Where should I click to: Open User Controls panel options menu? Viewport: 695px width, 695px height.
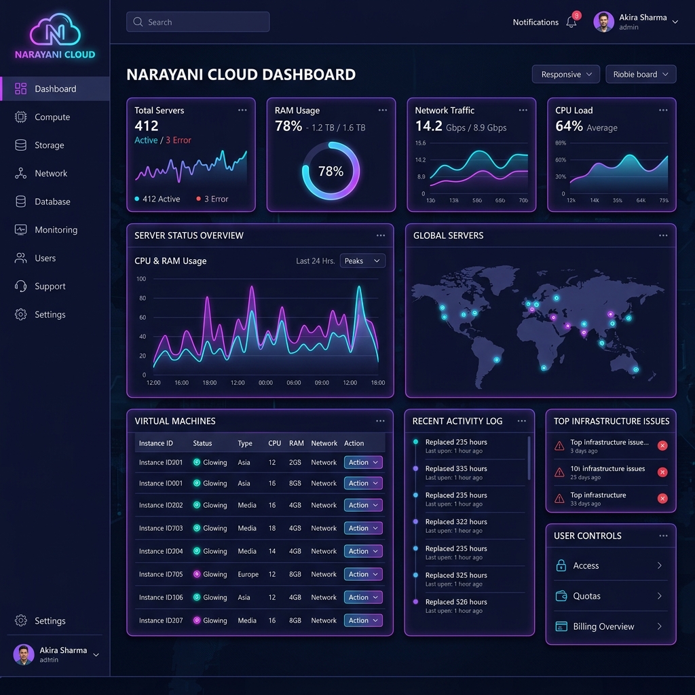[x=663, y=536]
